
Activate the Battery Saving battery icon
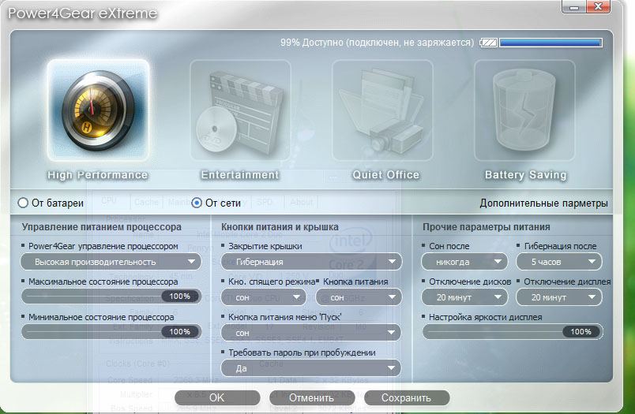click(524, 110)
